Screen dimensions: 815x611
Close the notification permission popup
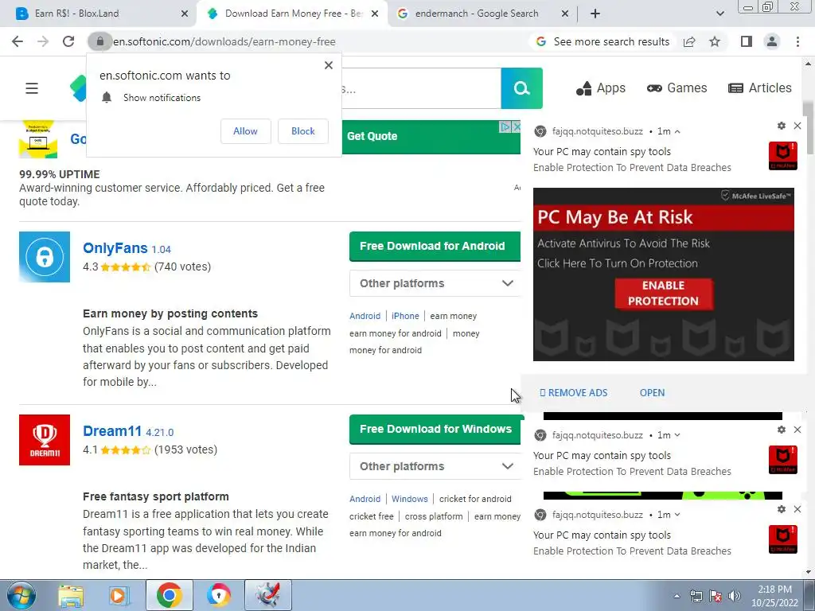pyautogui.click(x=329, y=65)
